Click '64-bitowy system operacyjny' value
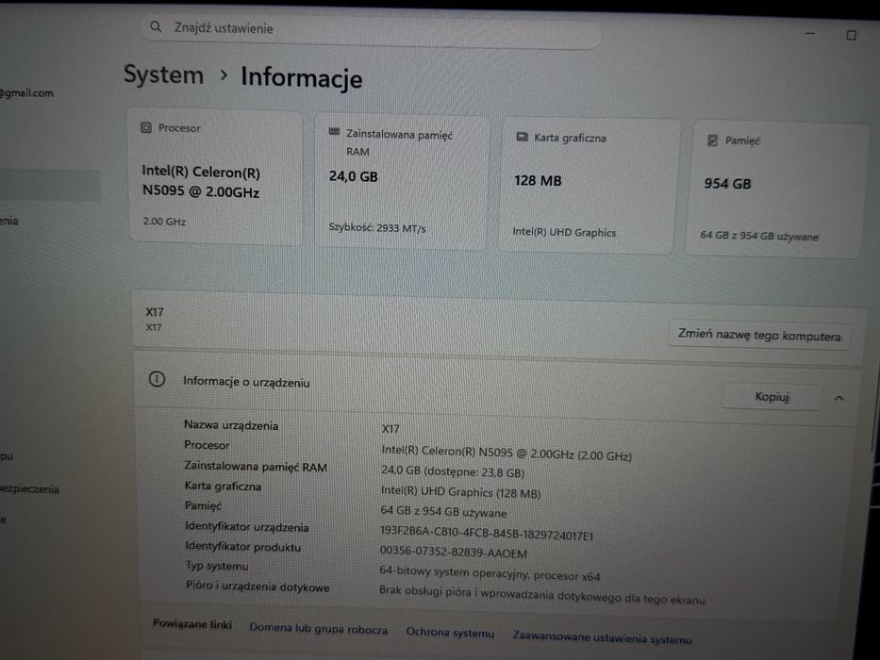This screenshot has height=660, width=880. click(490, 573)
